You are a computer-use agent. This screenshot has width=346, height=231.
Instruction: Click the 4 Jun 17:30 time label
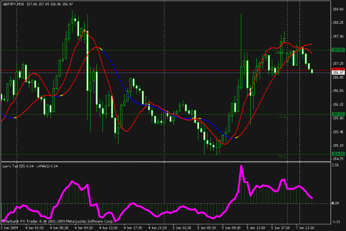(x=133, y=228)
